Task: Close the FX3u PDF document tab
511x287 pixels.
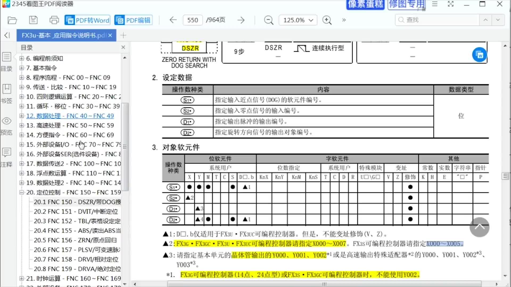Action: tap(110, 35)
